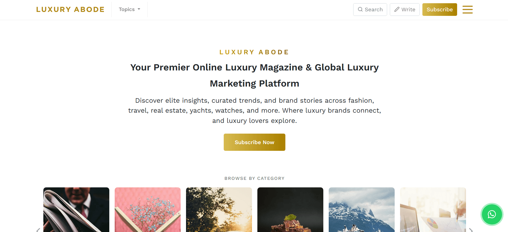Image resolution: width=508 pixels, height=232 pixels.
Task: Open the hamburger menu icon
Action: tap(468, 9)
